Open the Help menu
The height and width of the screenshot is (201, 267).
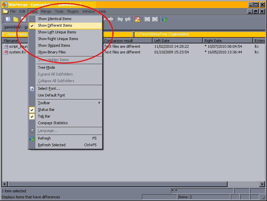click(102, 11)
